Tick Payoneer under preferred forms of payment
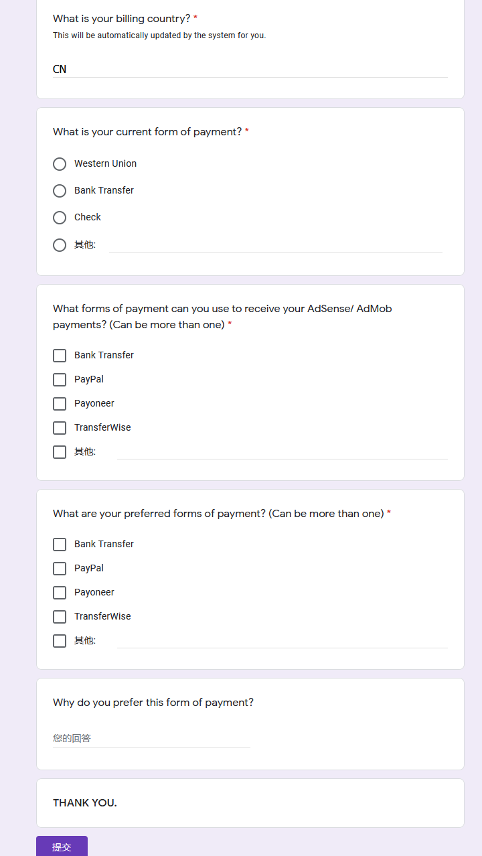The width and height of the screenshot is (482, 856). tap(60, 593)
